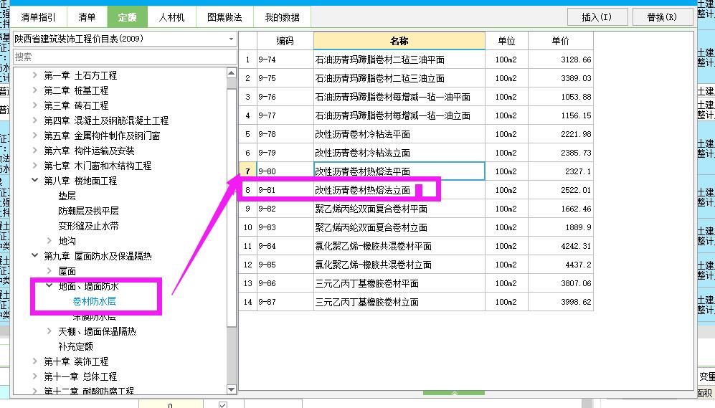Click the 单价 column header

[560, 41]
